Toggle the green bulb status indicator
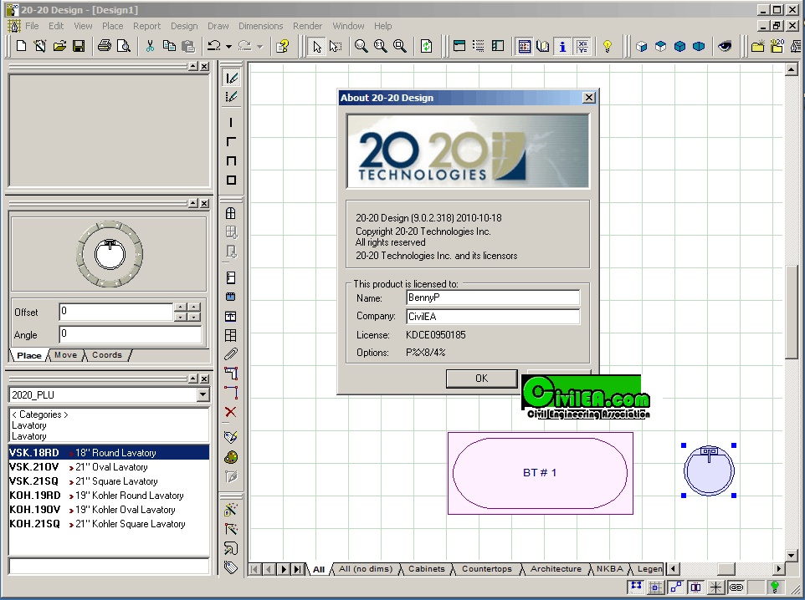This screenshot has height=600, width=805. (775, 587)
